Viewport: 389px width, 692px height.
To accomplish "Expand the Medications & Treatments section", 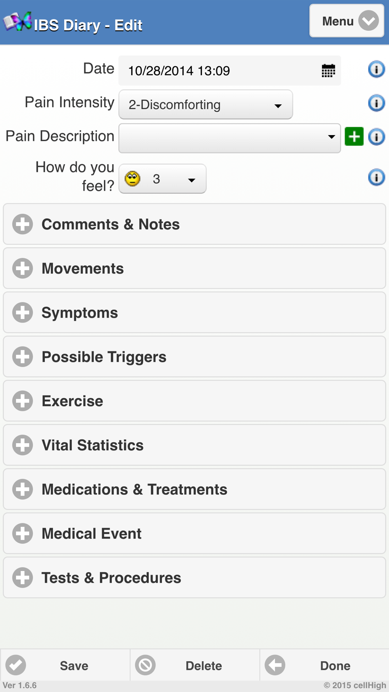I will tap(194, 489).
